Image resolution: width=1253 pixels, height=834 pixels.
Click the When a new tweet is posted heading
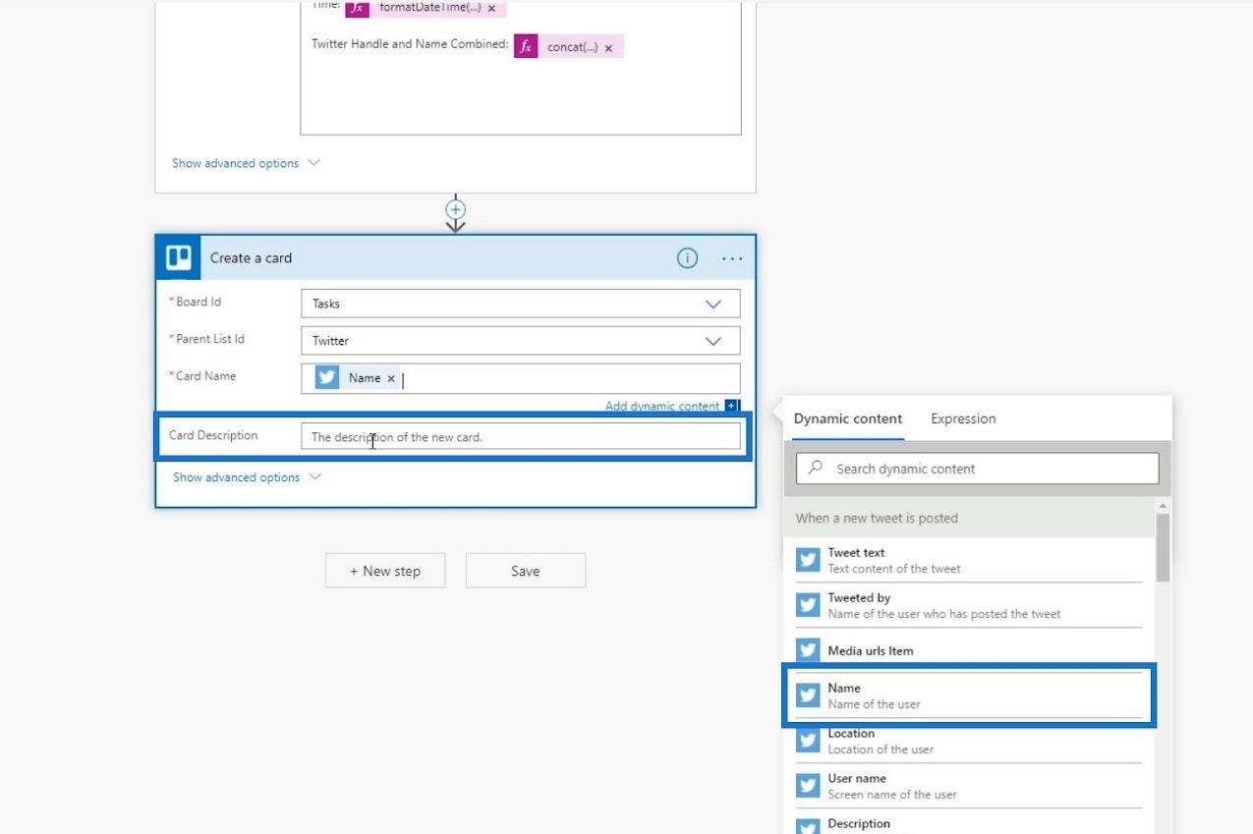[877, 518]
